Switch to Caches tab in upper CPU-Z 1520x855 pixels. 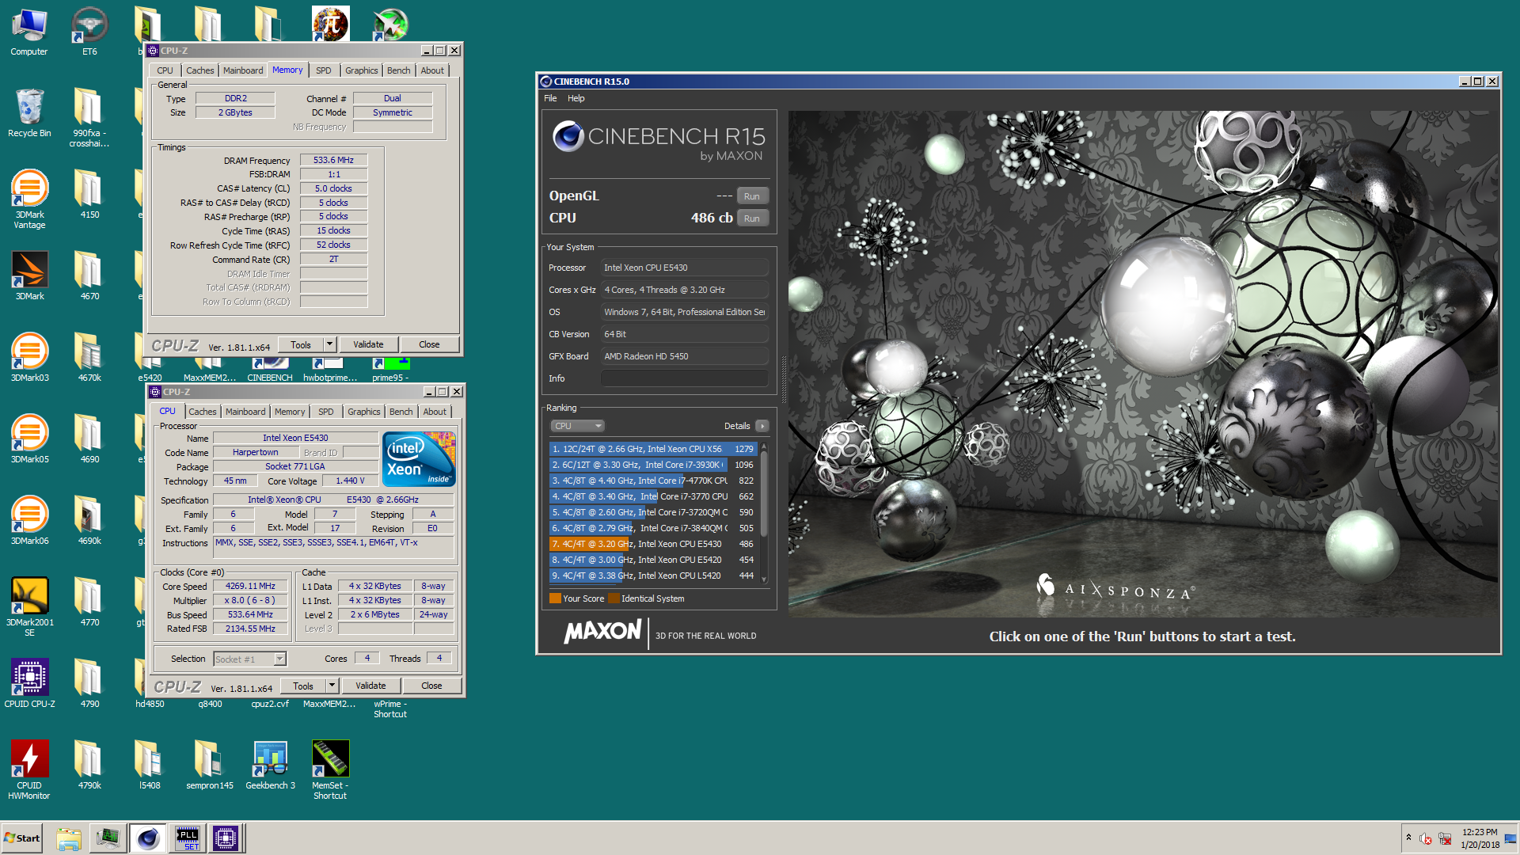(199, 70)
